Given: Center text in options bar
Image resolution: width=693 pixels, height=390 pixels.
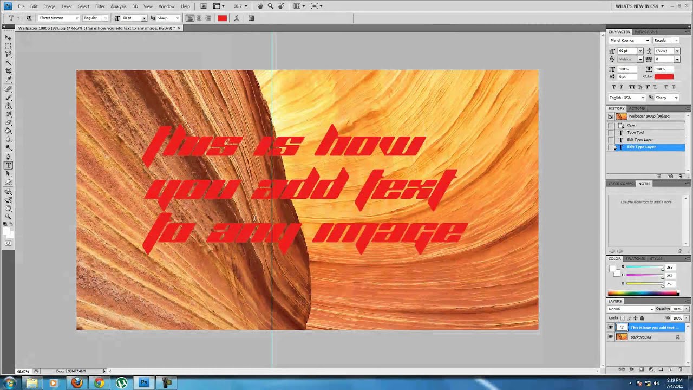Looking at the screenshot, I should click(x=199, y=18).
